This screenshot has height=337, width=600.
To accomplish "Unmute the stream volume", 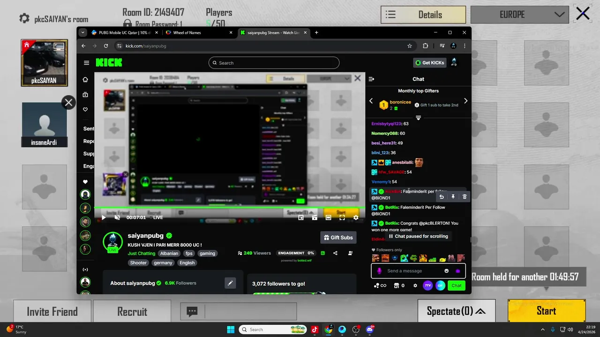I will point(117,218).
